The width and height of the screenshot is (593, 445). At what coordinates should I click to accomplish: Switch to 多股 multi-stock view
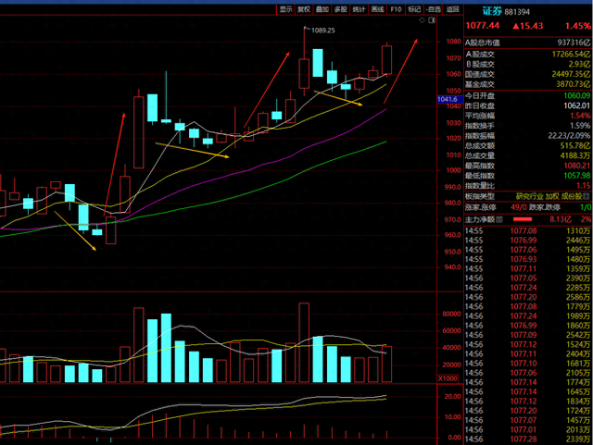click(x=341, y=9)
